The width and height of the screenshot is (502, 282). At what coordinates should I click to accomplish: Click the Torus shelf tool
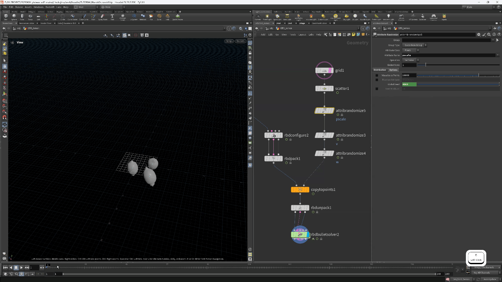point(30,16)
